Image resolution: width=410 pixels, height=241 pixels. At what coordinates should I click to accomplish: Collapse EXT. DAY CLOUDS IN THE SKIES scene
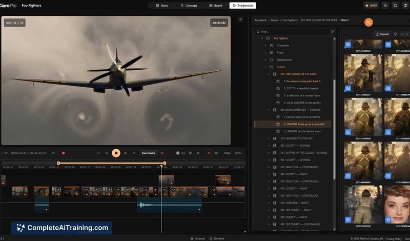pos(269,74)
